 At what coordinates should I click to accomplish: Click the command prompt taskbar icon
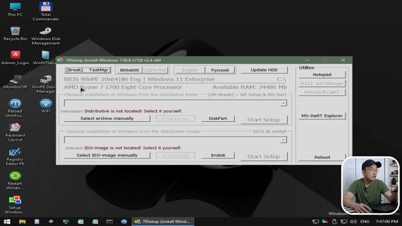[x=109, y=222]
